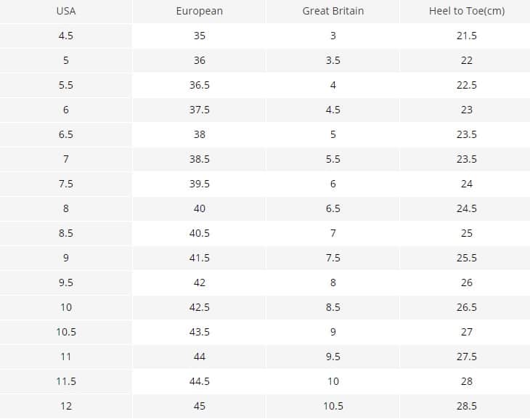Select USA size 7.5 cell
This screenshot has height=419, width=530.
point(66,184)
